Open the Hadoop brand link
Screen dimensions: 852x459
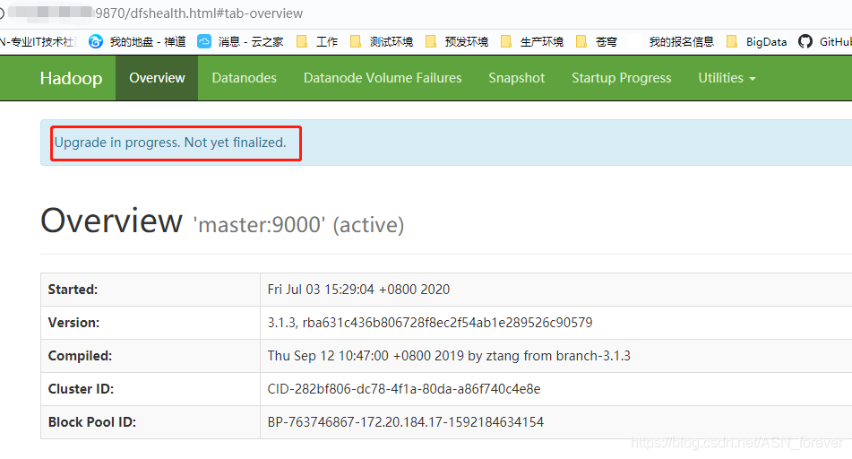pyautogui.click(x=71, y=78)
